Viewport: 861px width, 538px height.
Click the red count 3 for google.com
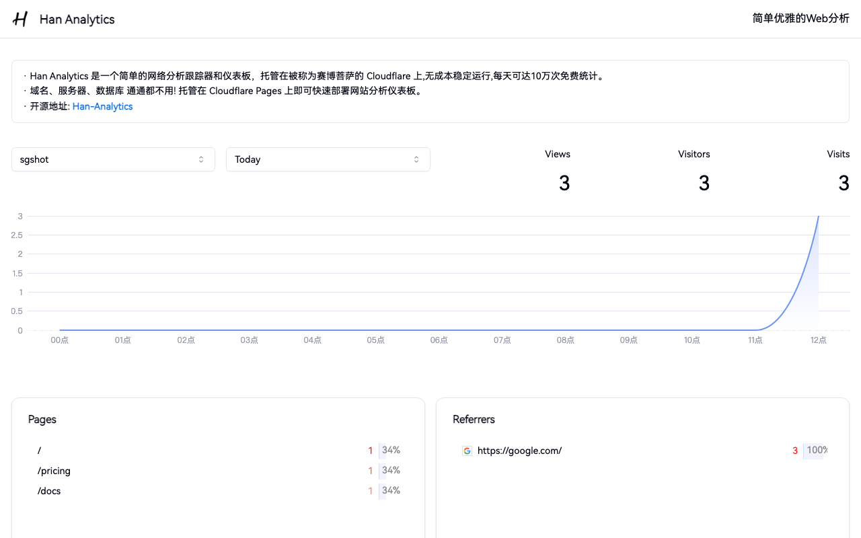795,451
